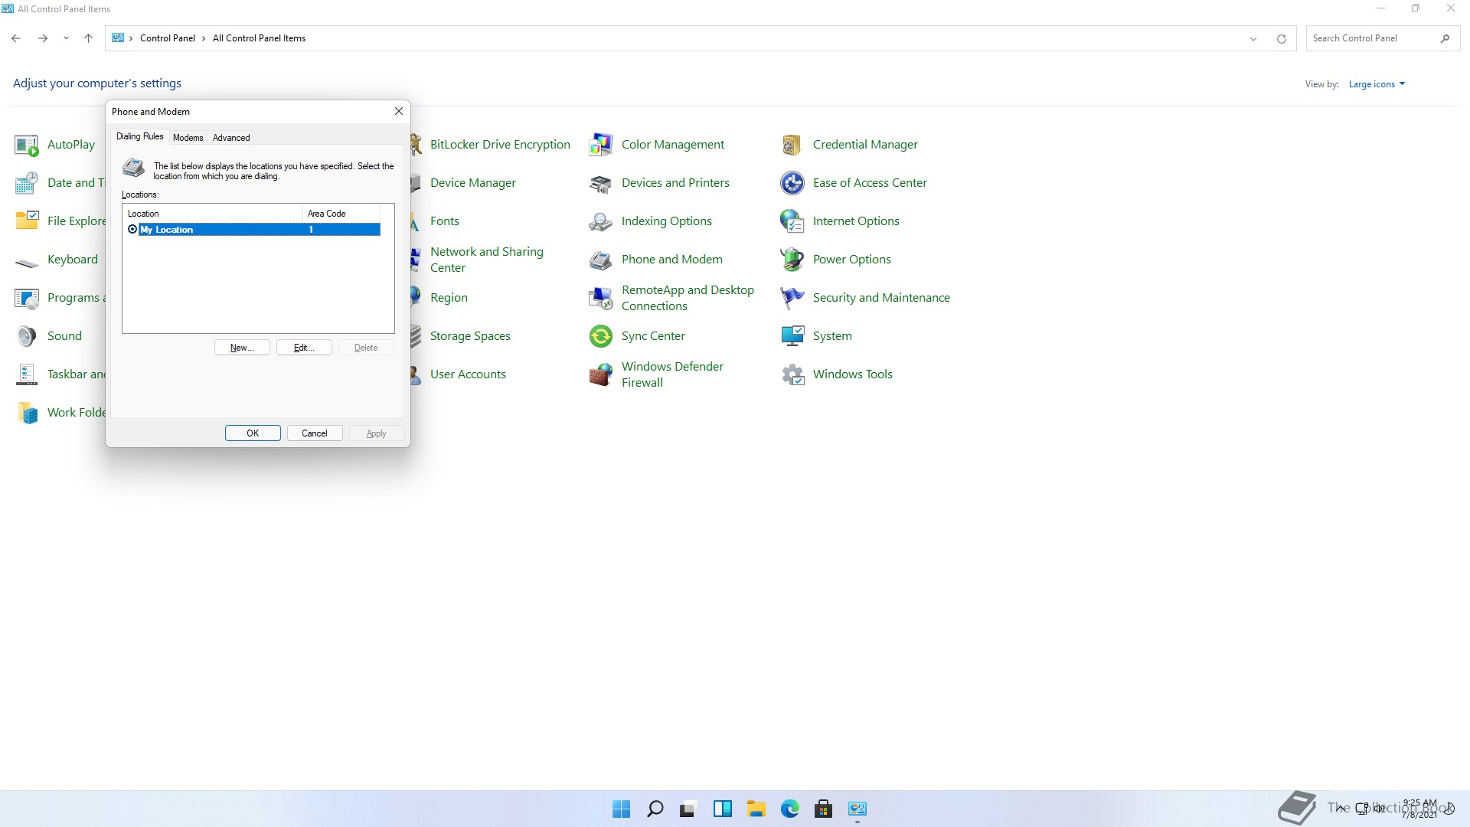Image resolution: width=1470 pixels, height=827 pixels.
Task: Sort by the Location column header
Action: (213, 214)
